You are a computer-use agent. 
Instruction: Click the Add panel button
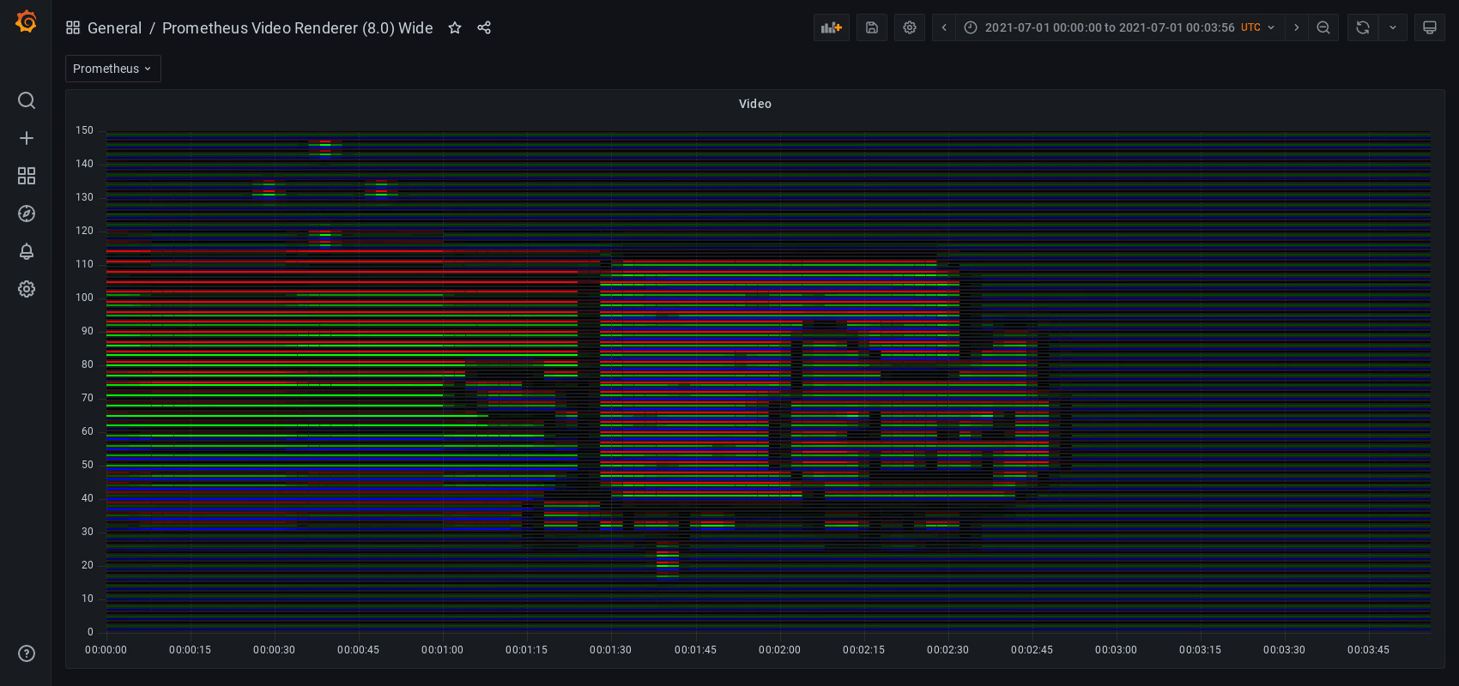pyautogui.click(x=832, y=27)
